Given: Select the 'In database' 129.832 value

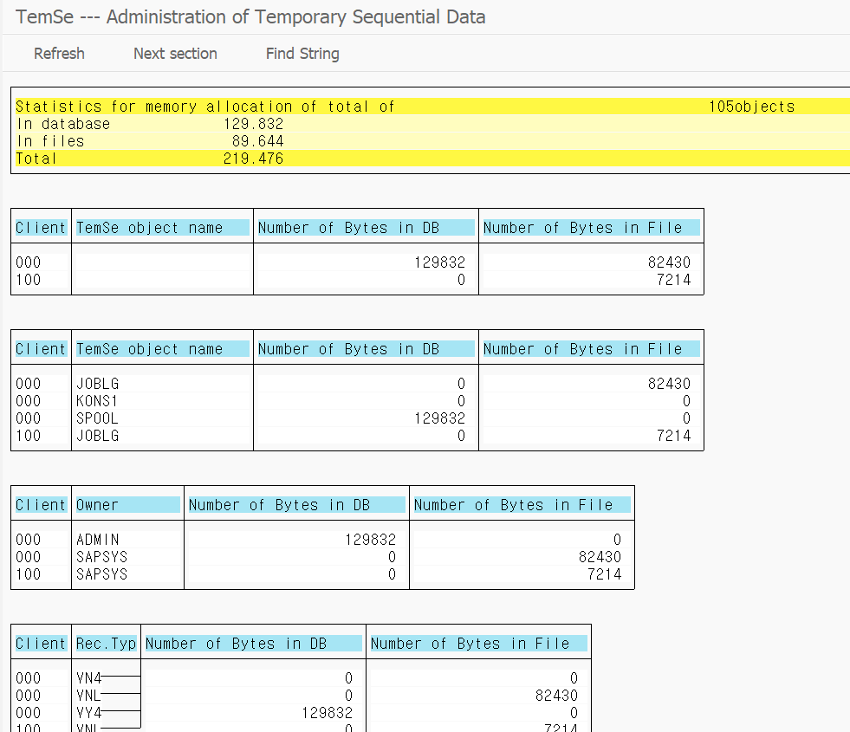Looking at the screenshot, I should [253, 124].
